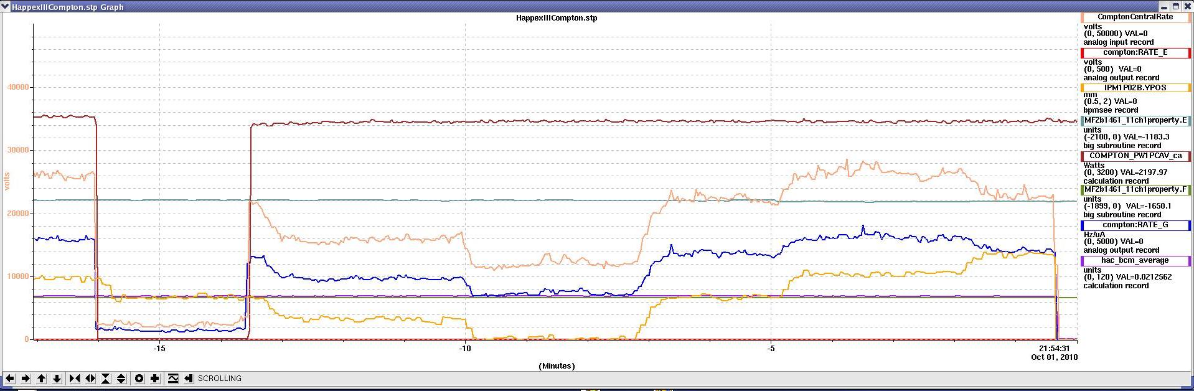Click the 'bpmsee record' legend text
This screenshot has width=1194, height=391.
(1110, 110)
